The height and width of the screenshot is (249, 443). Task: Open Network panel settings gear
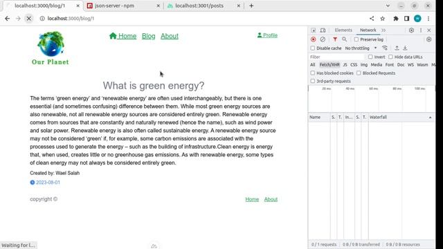click(x=429, y=39)
